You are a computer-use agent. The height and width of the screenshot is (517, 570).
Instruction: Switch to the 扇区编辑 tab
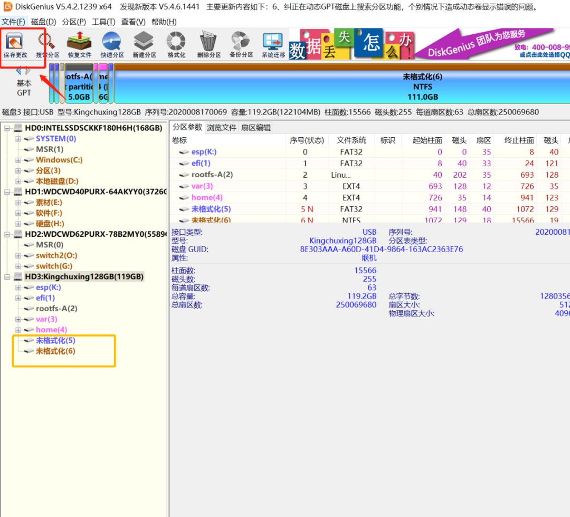click(255, 128)
